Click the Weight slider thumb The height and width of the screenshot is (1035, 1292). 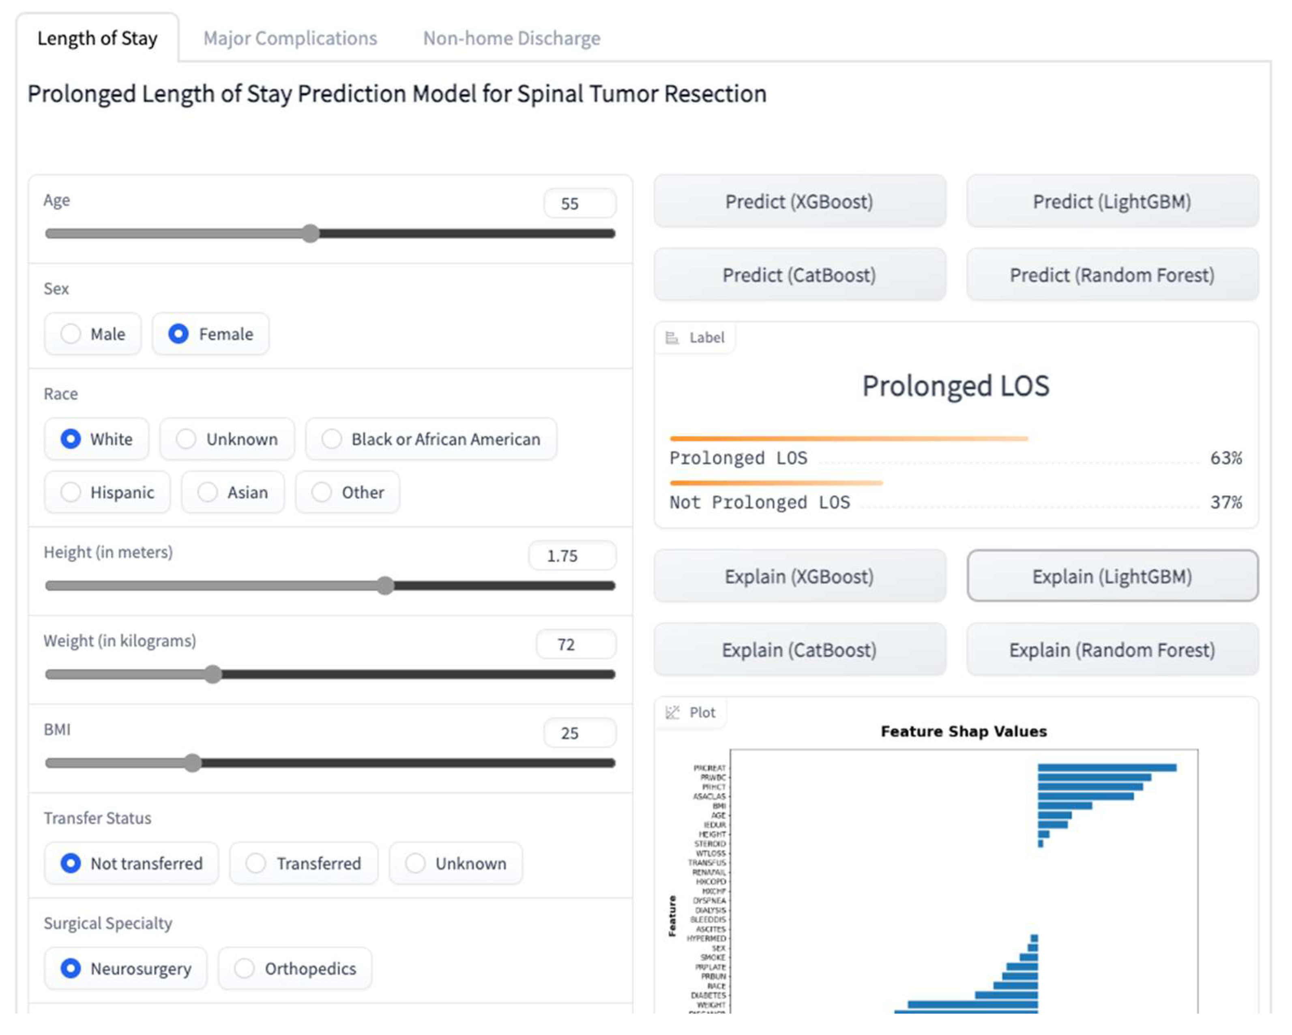coord(213,675)
